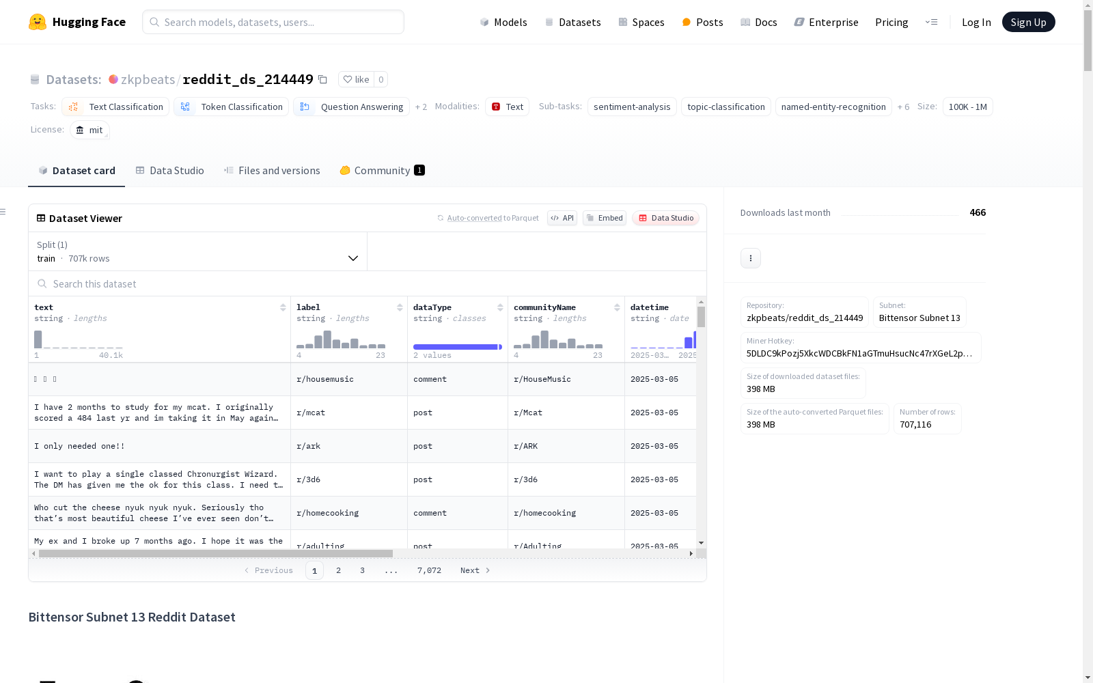Image resolution: width=1093 pixels, height=683 pixels.
Task: Select the Dataset card tab
Action: [77, 171]
